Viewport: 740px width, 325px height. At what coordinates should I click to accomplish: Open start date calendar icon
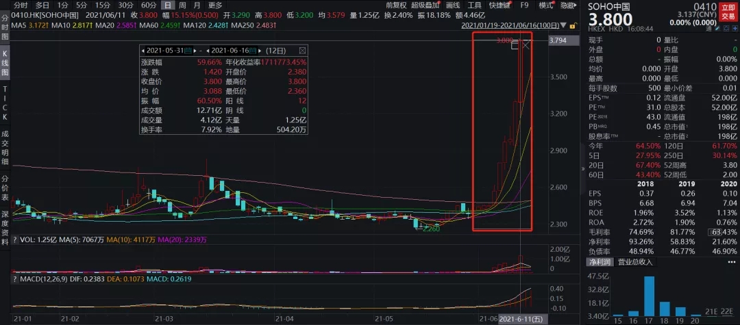(x=187, y=50)
